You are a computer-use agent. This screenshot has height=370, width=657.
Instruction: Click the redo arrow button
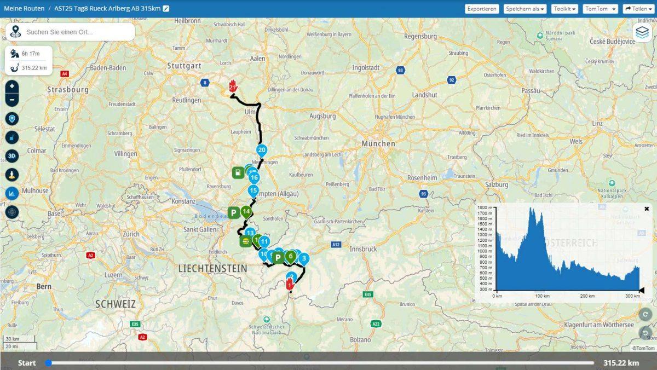646,314
